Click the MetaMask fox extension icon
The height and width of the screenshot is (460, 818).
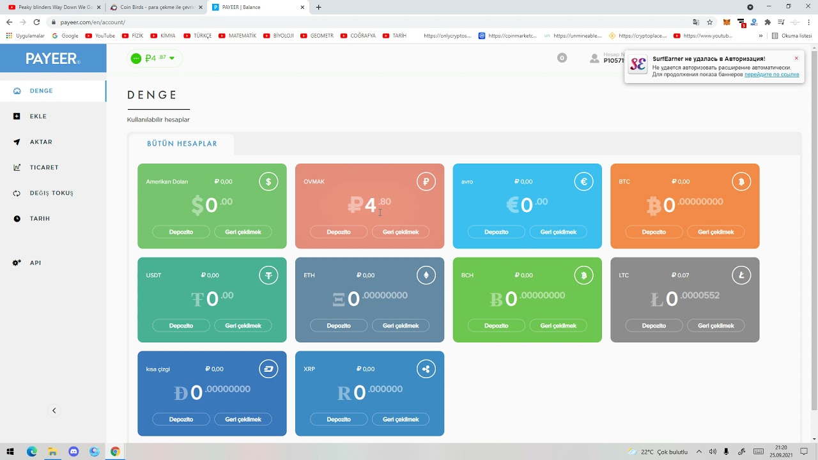726,22
